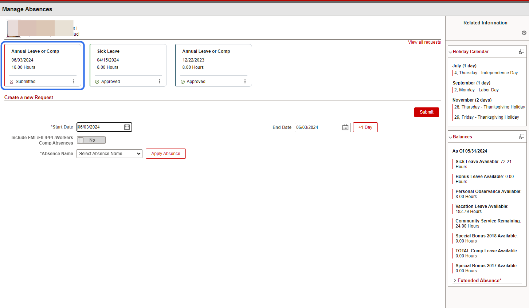Open actions menu for the Submitted annual leave
Viewport: 529px width, 308px height.
click(74, 82)
